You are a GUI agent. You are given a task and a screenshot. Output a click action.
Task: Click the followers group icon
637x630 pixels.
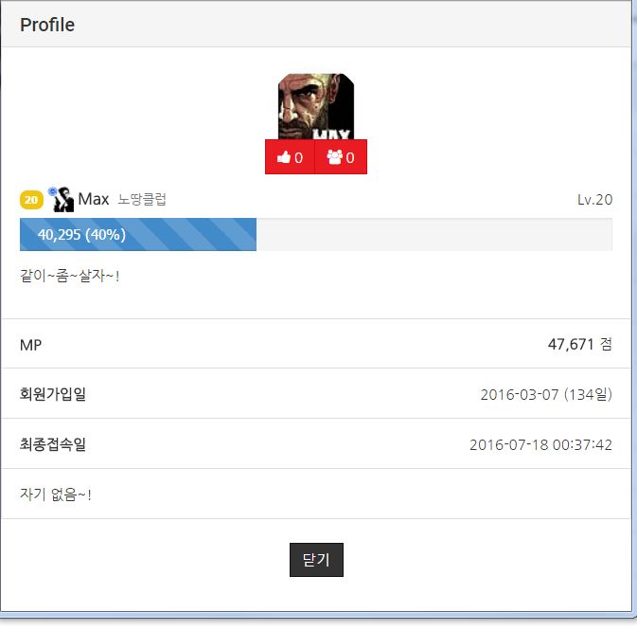(x=335, y=157)
